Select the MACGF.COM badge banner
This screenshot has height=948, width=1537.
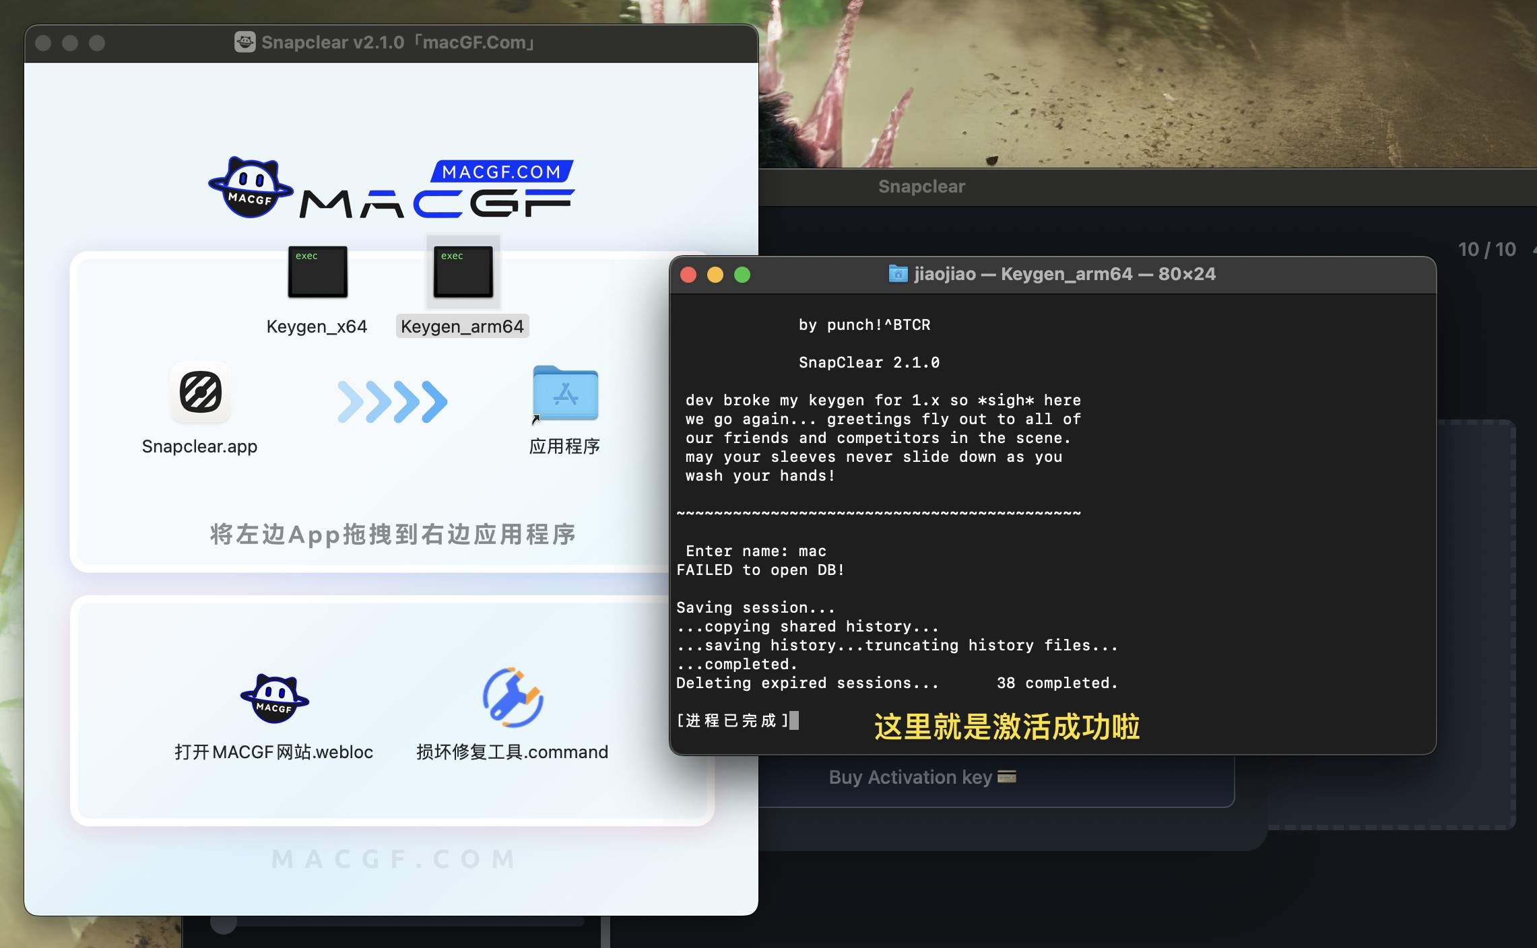tap(501, 171)
